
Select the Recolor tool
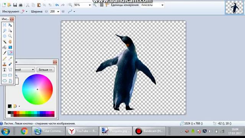[x=10, y=64]
